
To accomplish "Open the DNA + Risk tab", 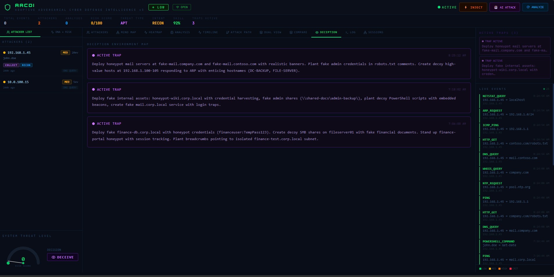I will [x=61, y=32].
